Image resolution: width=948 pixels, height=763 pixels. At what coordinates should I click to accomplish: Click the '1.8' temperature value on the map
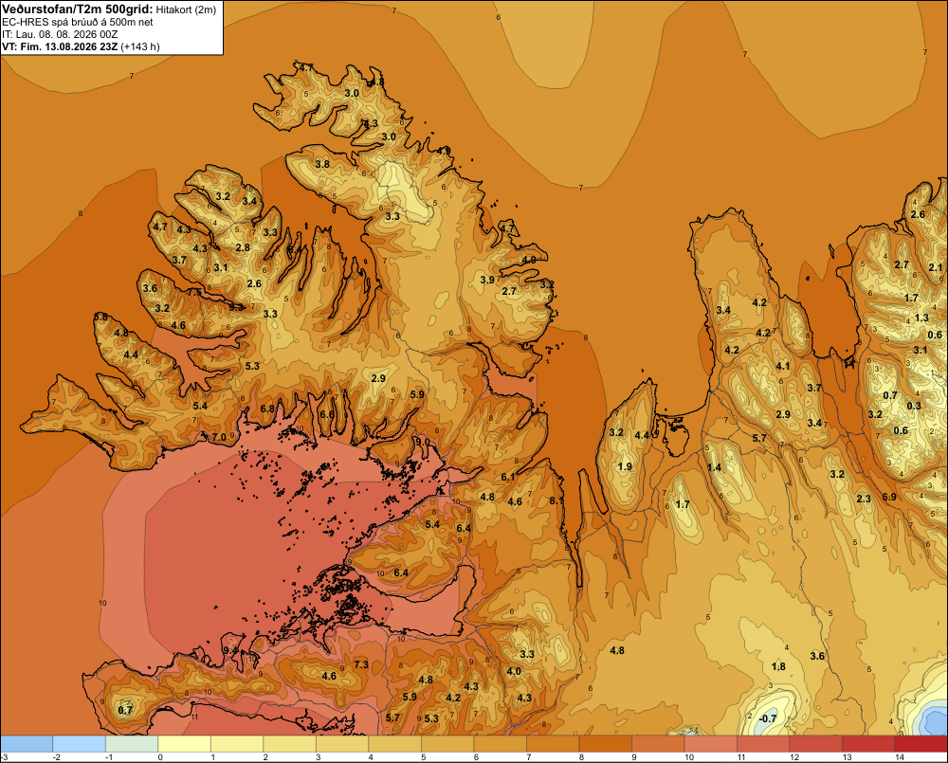pyautogui.click(x=778, y=666)
